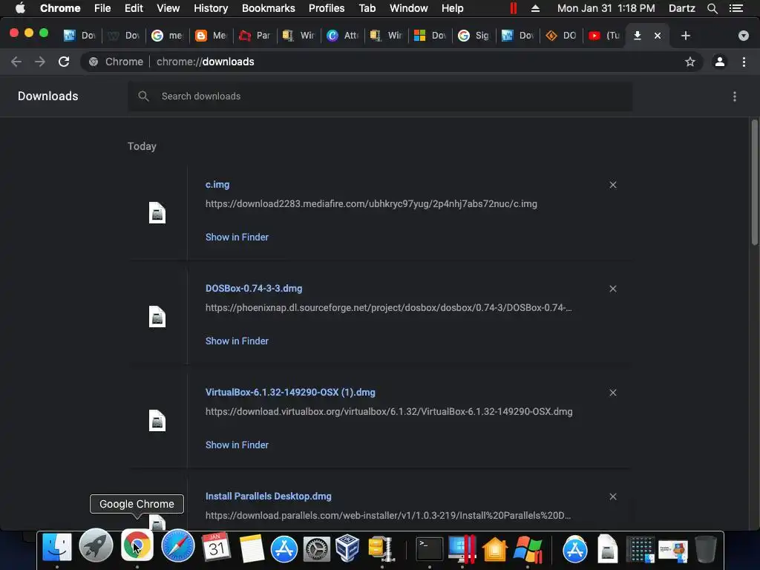Viewport: 760px width, 570px height.
Task: Open Trash in the Dock
Action: [x=705, y=548]
